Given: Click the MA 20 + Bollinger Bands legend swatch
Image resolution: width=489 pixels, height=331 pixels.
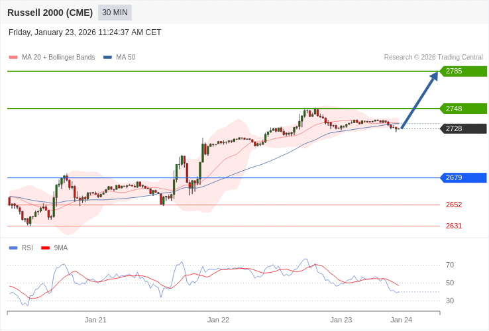Looking at the screenshot, I should point(13,58).
